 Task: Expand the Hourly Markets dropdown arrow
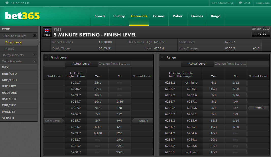tap(34, 55)
